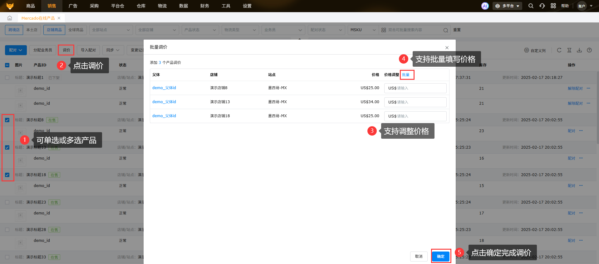This screenshot has height=264, width=599.
Task: Open customer service headset icon
Action: [542, 6]
